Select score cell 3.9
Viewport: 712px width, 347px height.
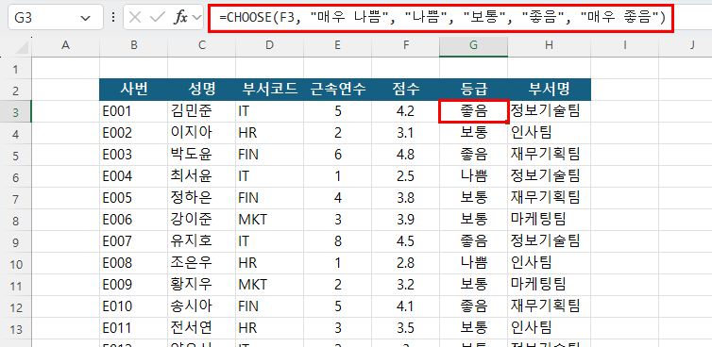[405, 220]
